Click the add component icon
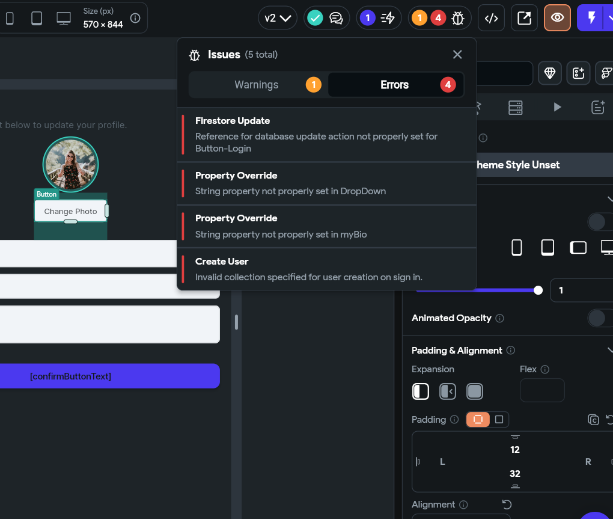 [578, 73]
